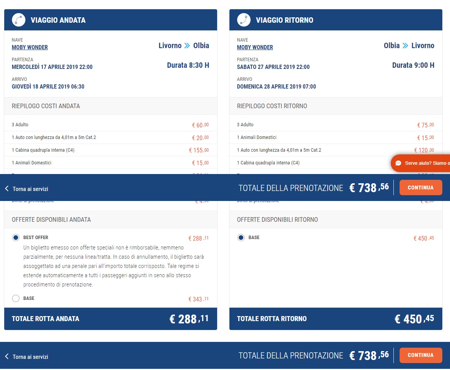
Task: Open the MOBY WONDER link in the outbound card
Action: (30, 47)
